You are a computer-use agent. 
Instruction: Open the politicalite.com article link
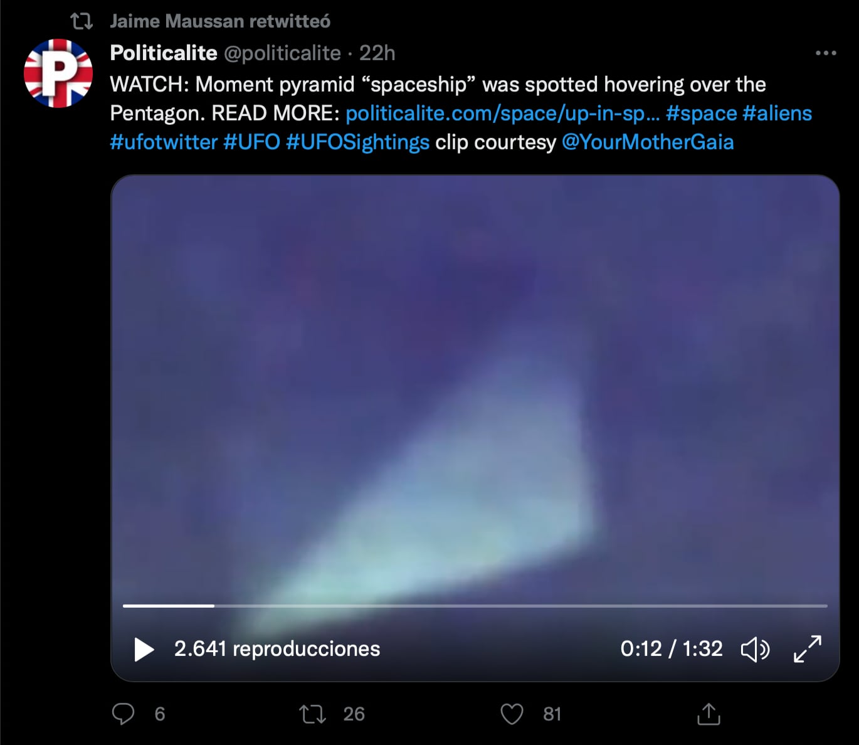point(503,113)
